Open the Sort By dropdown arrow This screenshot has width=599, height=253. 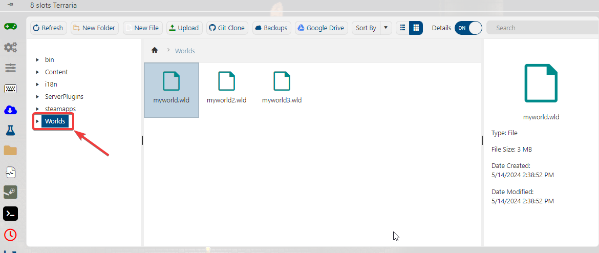point(386,28)
